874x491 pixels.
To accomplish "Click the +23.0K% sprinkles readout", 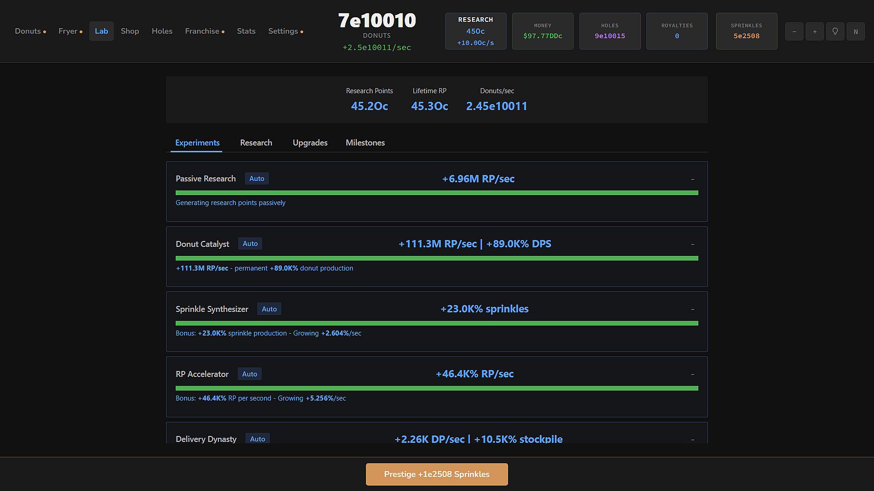I will [484, 309].
